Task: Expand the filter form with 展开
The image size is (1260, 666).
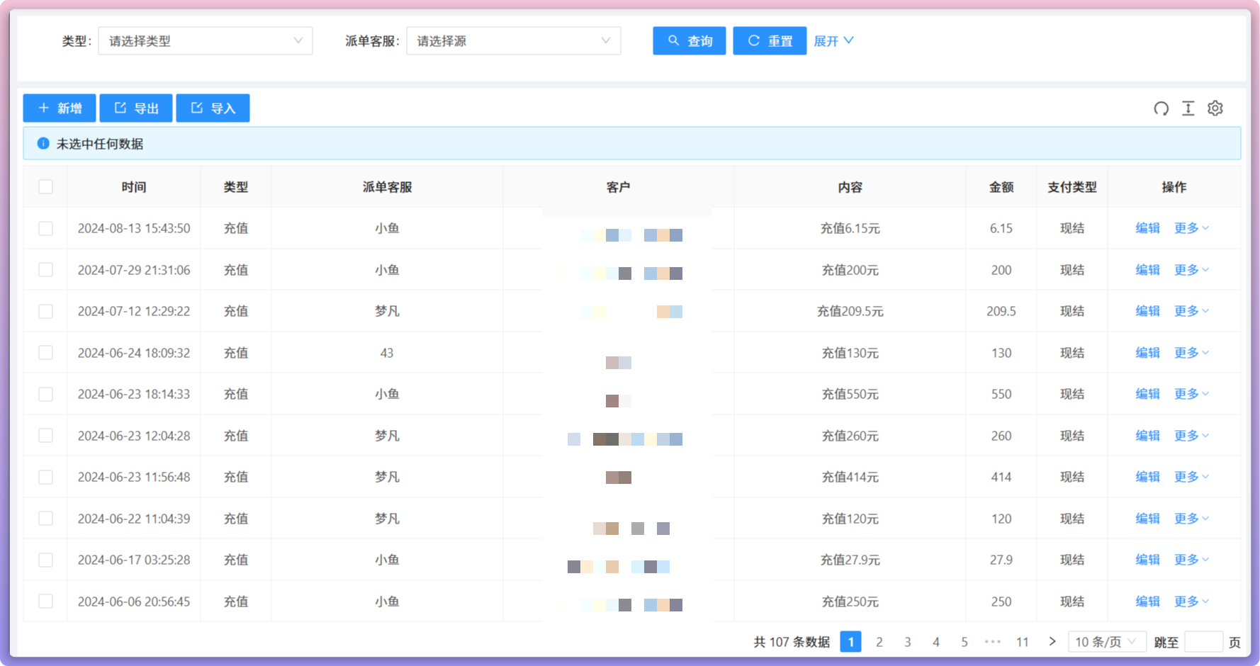Action: [x=833, y=41]
